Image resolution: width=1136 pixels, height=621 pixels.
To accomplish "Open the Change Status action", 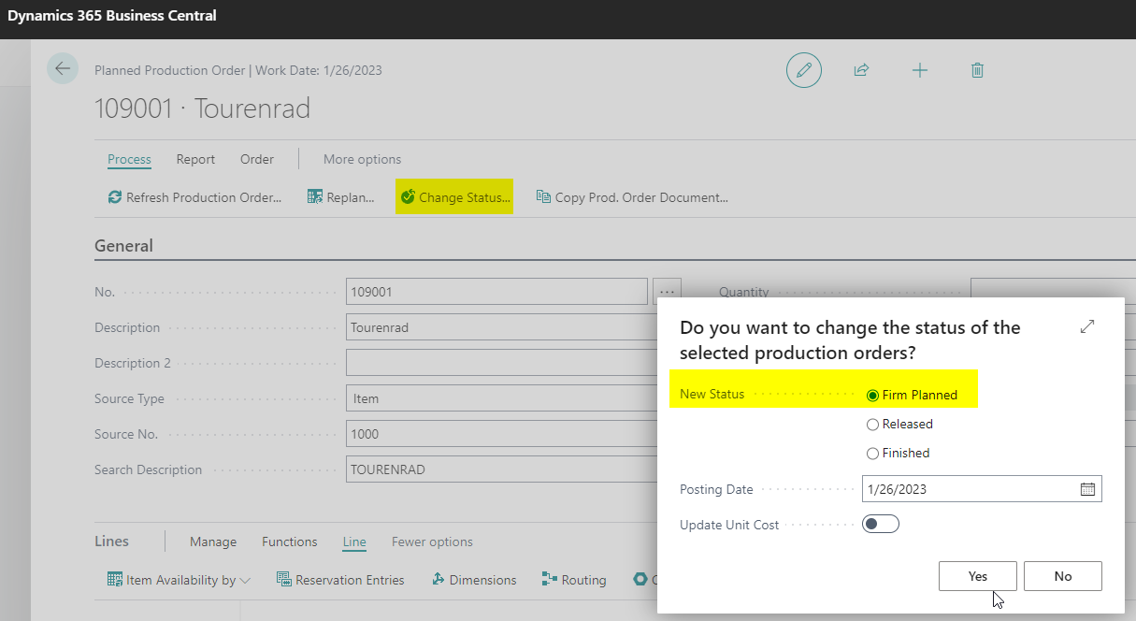I will 455,197.
